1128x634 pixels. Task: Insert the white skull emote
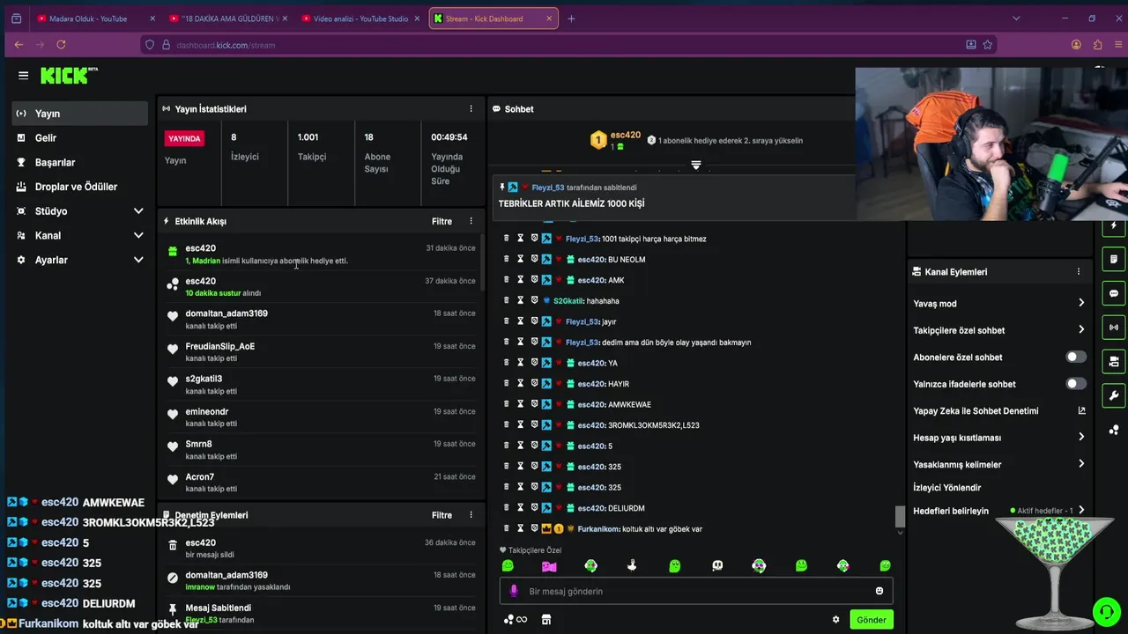[x=717, y=566]
